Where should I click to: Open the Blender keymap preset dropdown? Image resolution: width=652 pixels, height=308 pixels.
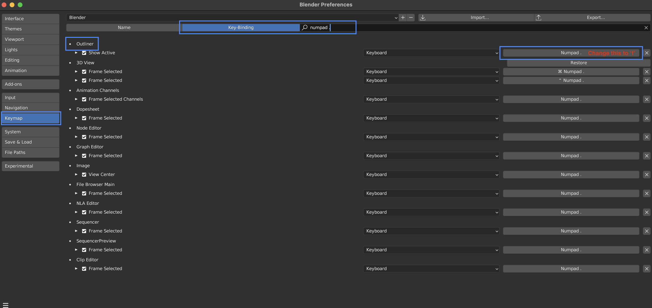point(232,17)
